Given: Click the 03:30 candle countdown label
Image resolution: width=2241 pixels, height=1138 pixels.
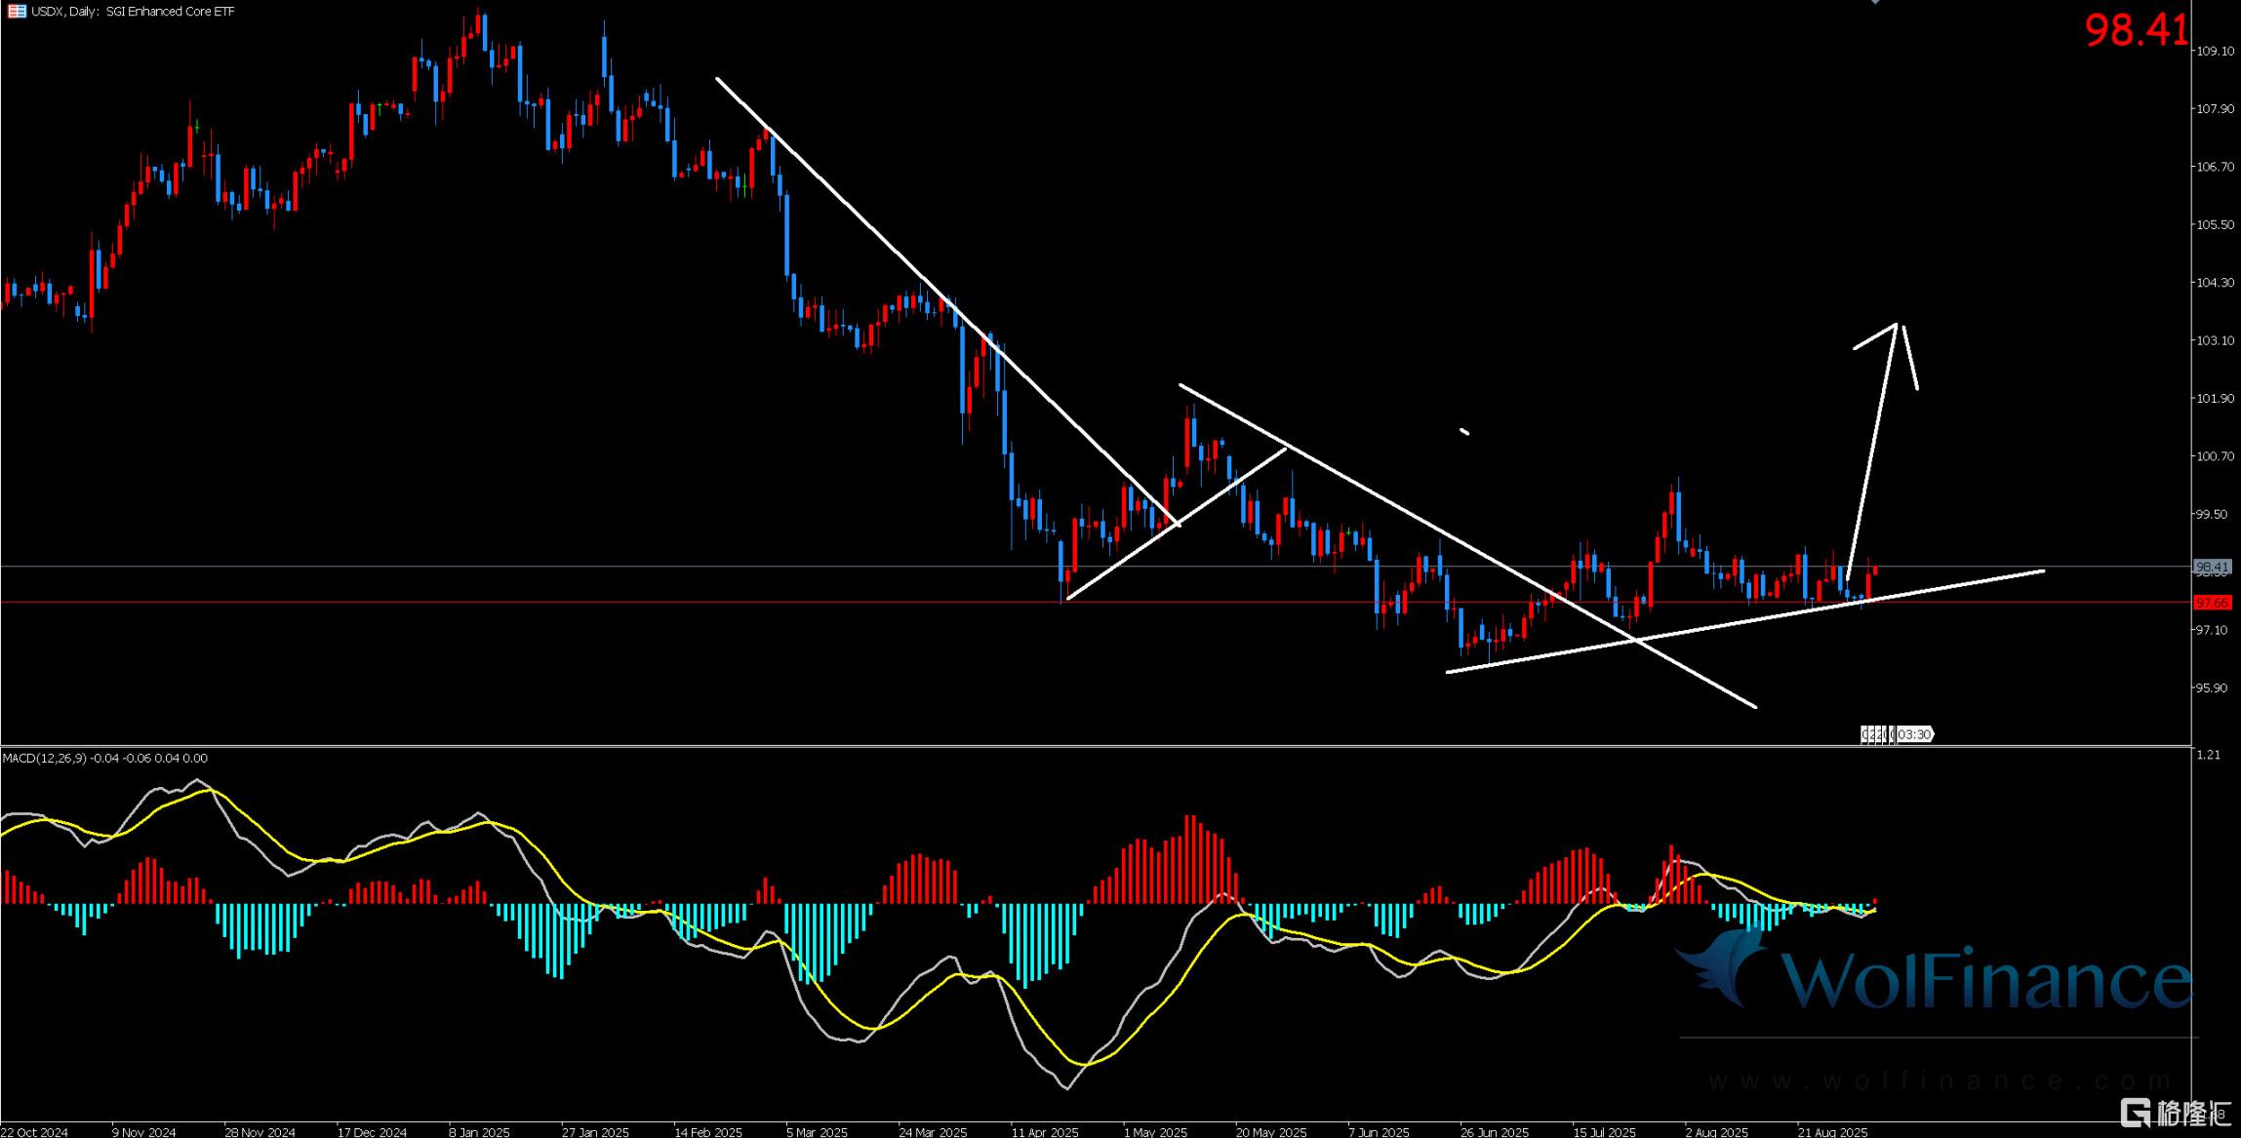Looking at the screenshot, I should (x=1914, y=734).
